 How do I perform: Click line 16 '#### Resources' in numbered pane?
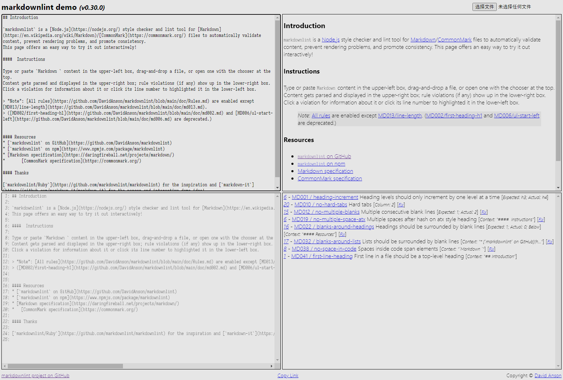click(x=28, y=286)
